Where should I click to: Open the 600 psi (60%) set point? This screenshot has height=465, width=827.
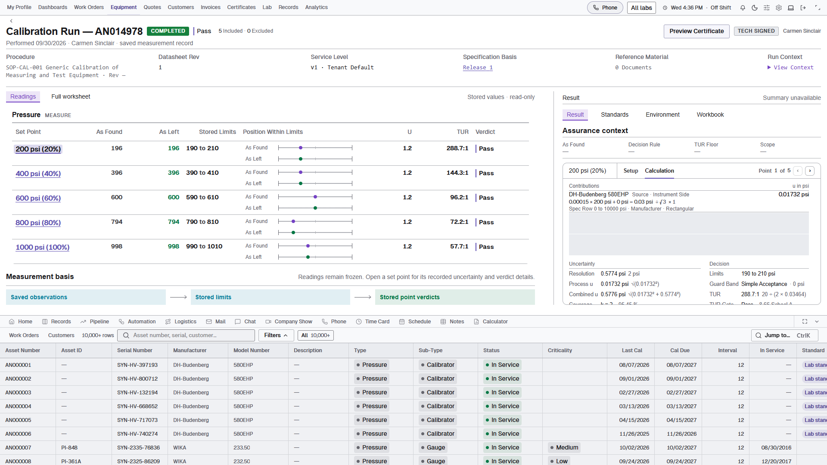point(38,198)
